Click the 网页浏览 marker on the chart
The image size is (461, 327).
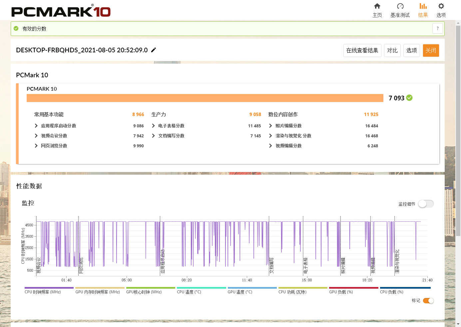[81, 265]
